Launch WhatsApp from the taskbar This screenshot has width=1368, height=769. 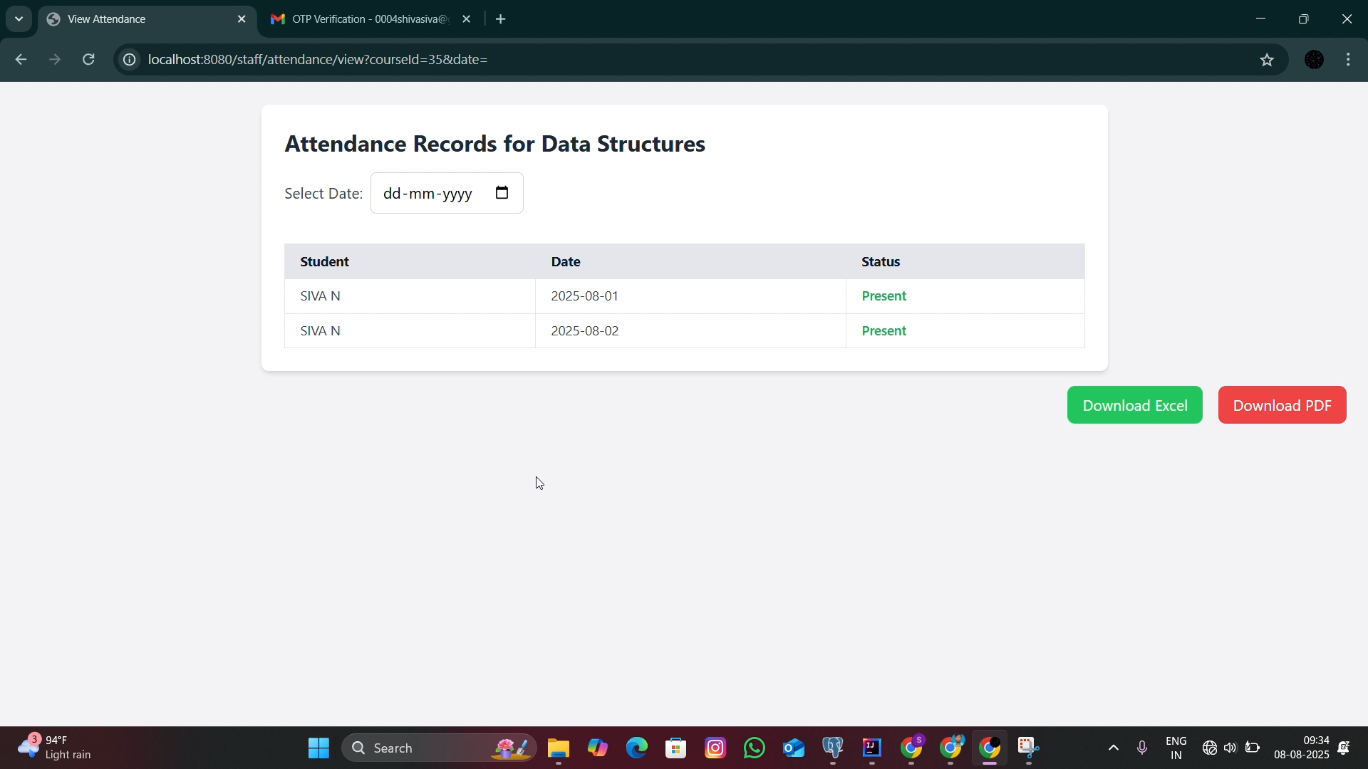pyautogui.click(x=755, y=748)
